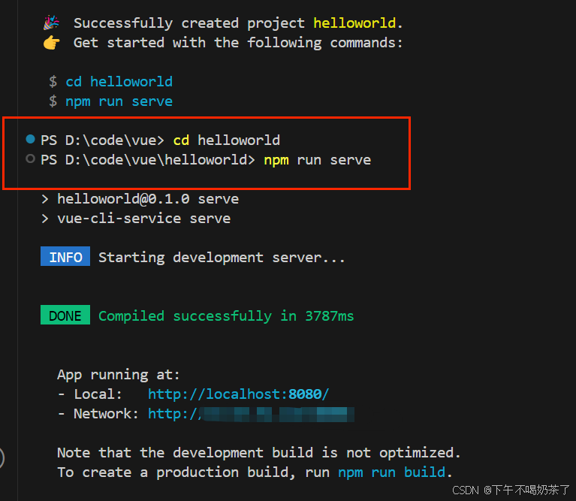Click the "Compiled successfully in 3787ms" message

(226, 316)
